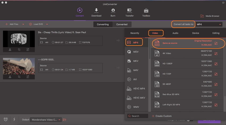
Task: Select the Editing format tab
Action: click(x=216, y=33)
